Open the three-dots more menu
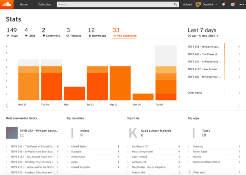Viewport: 246px width, 175px height. tap(241, 5)
